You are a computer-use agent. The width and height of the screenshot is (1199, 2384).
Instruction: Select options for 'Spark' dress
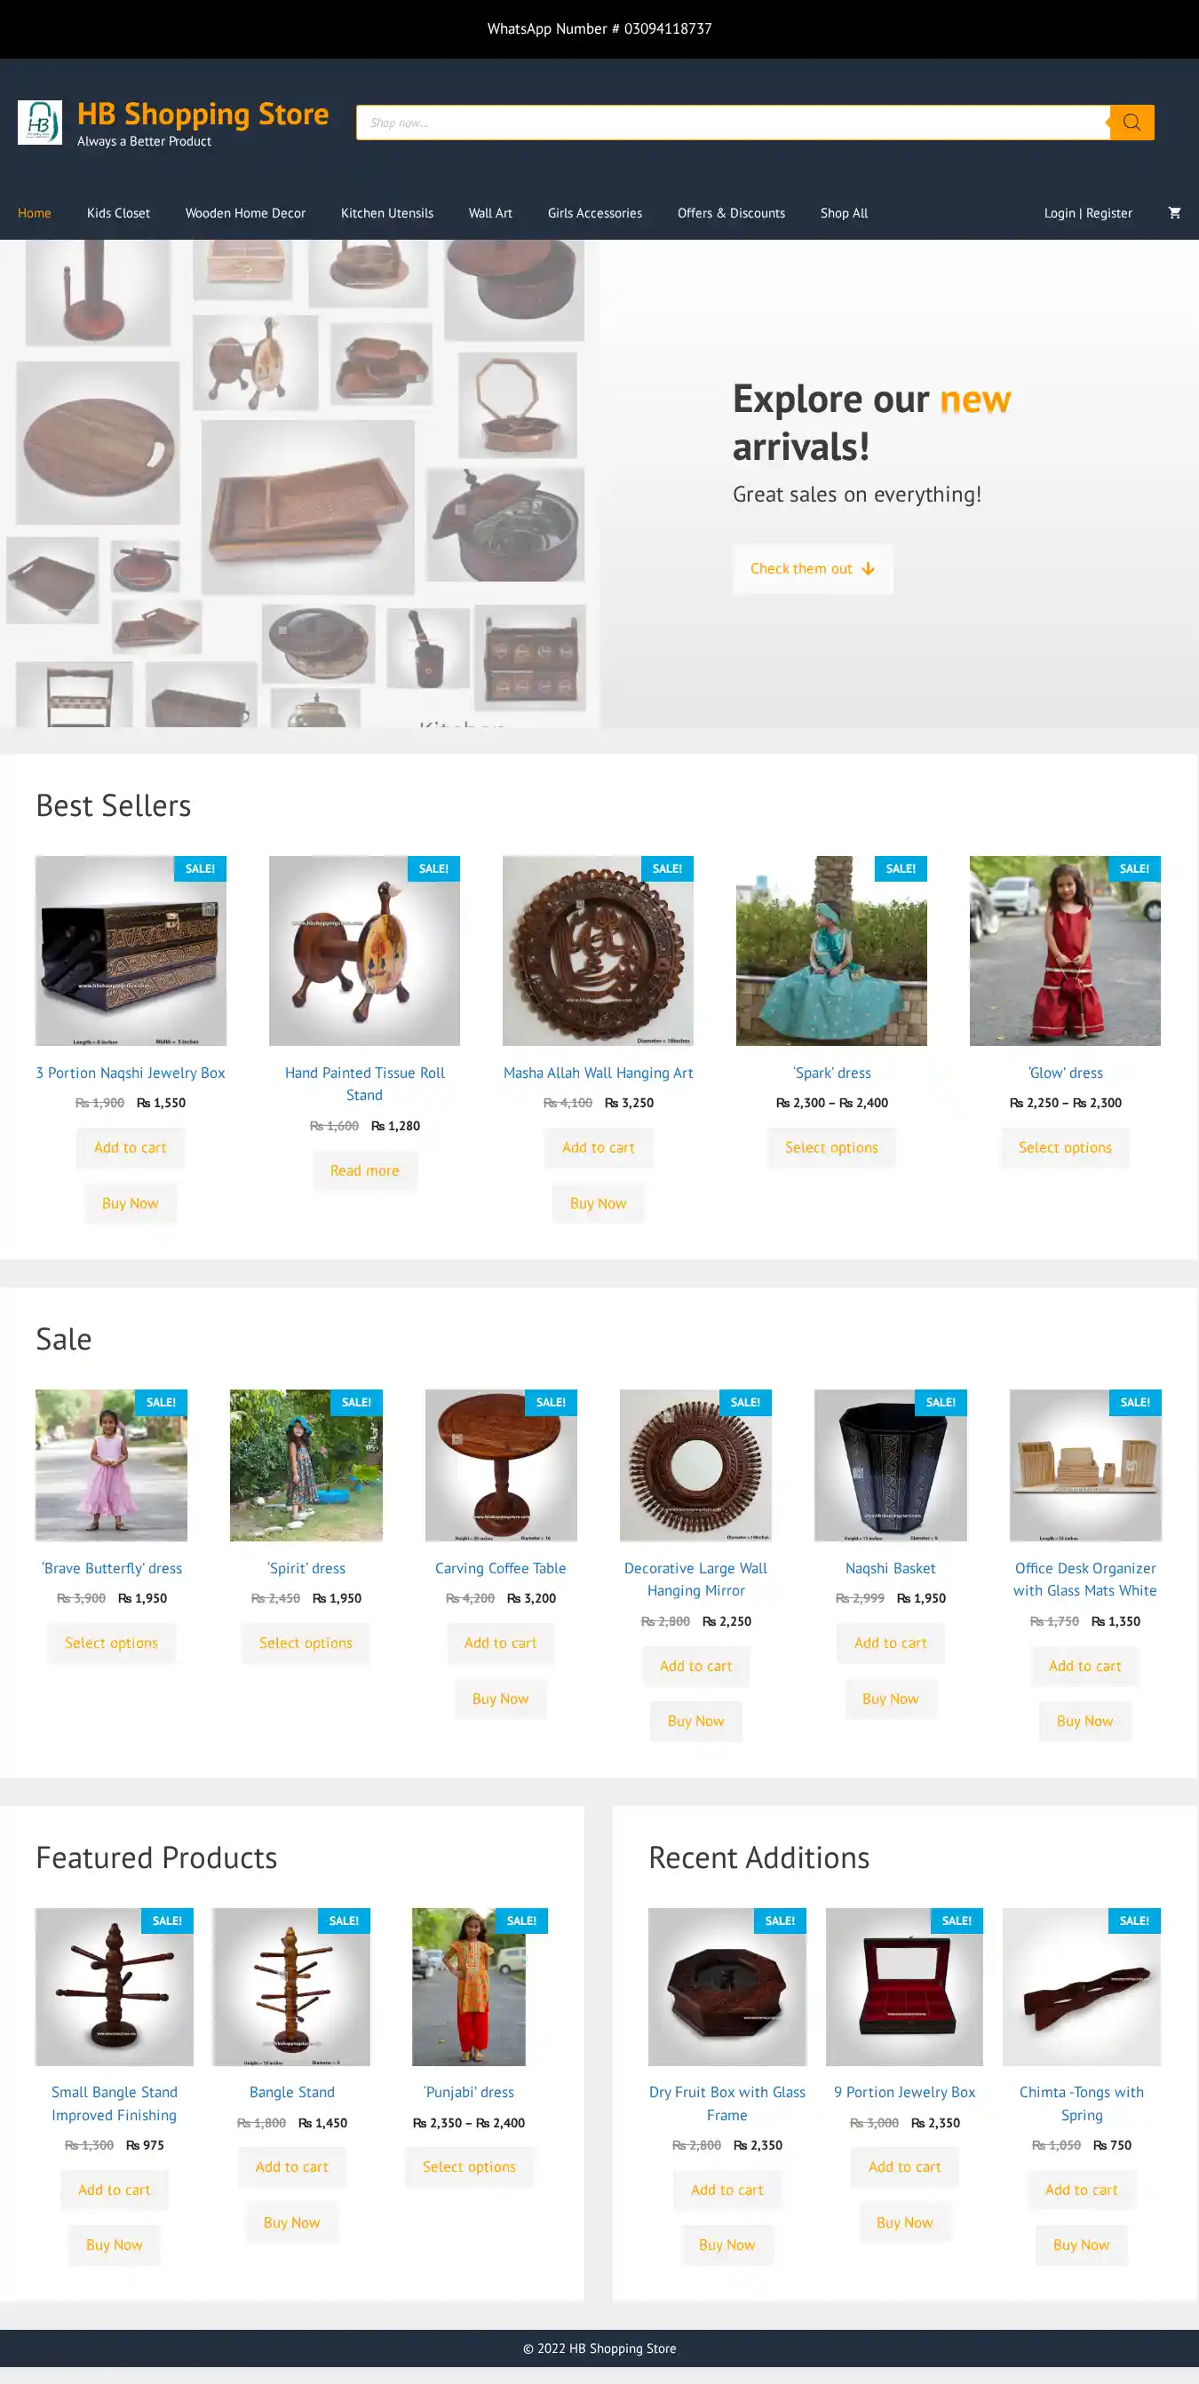click(831, 1147)
